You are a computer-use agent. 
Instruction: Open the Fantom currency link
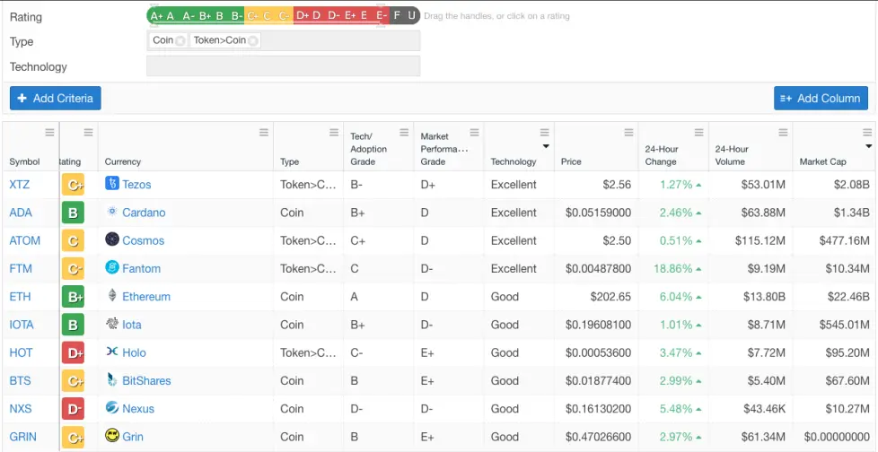[142, 268]
